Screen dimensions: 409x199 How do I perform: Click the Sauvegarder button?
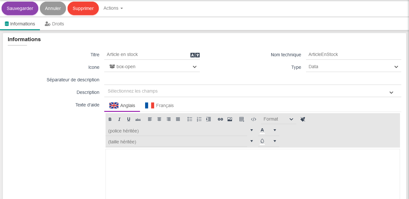pos(20,8)
